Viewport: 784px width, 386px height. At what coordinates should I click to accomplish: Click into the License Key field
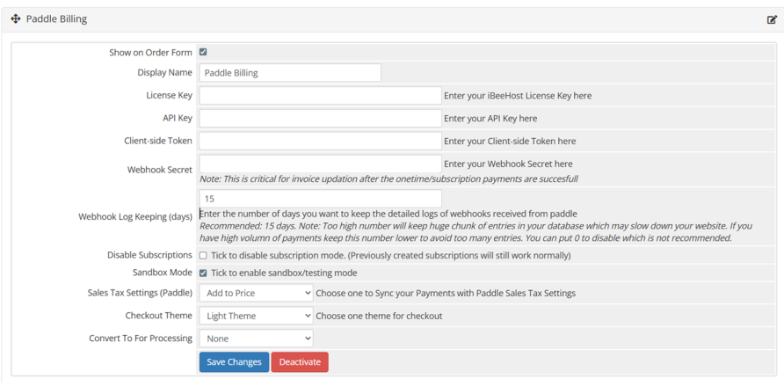point(320,96)
